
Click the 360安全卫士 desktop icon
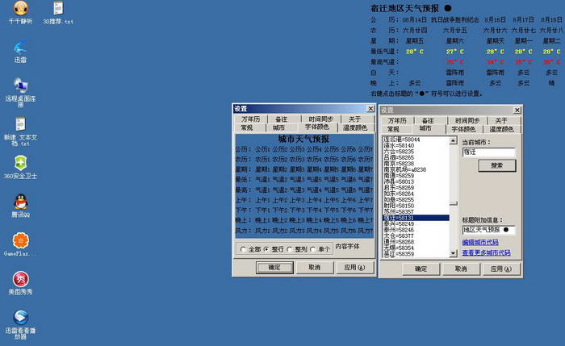coord(20,164)
